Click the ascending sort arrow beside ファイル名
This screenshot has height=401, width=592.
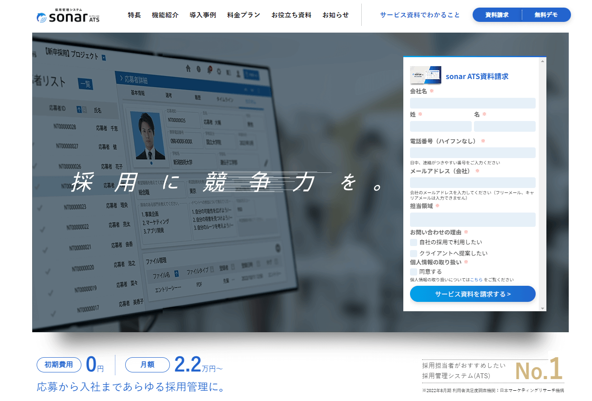[x=177, y=273]
